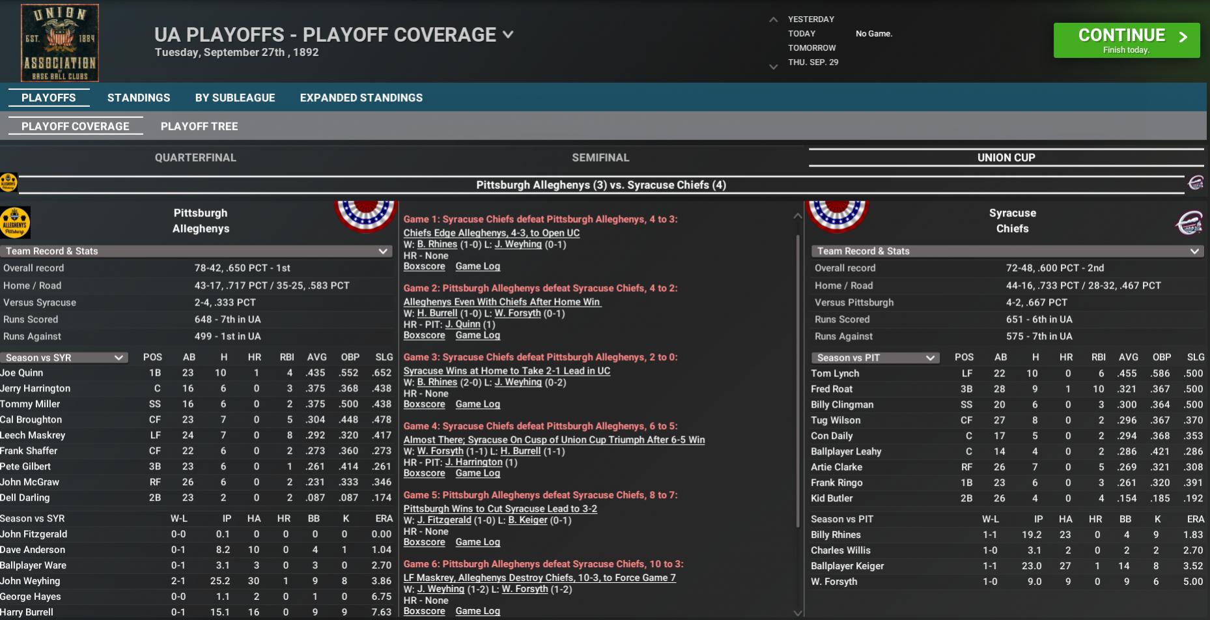The image size is (1210, 620).
Task: Open the UA Playoffs coverage title dropdown
Action: click(507, 35)
